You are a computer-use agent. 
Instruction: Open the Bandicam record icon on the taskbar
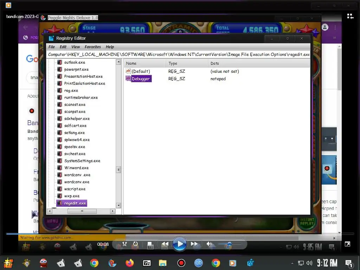[x=181, y=263]
